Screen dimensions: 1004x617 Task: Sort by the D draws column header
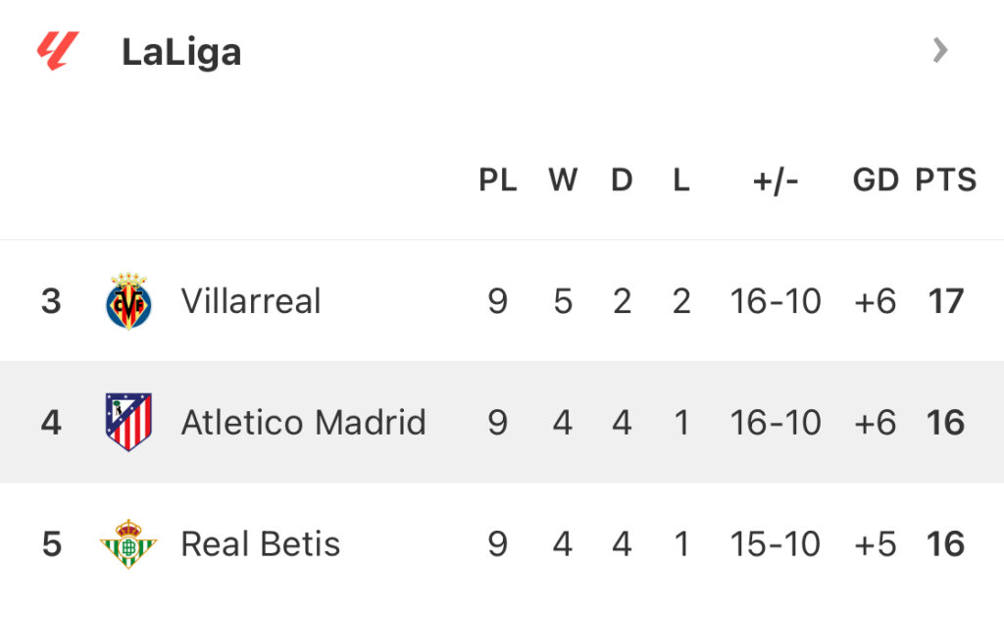(622, 180)
